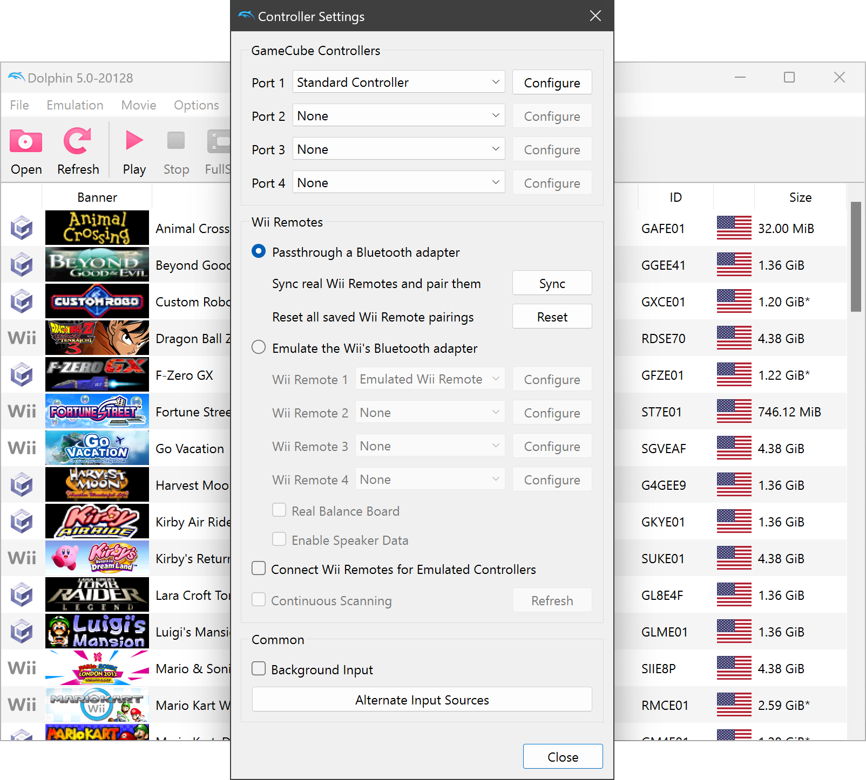Select F-Zero GX banner thumbnail
Screen dimensions: 866x780
[x=97, y=375]
